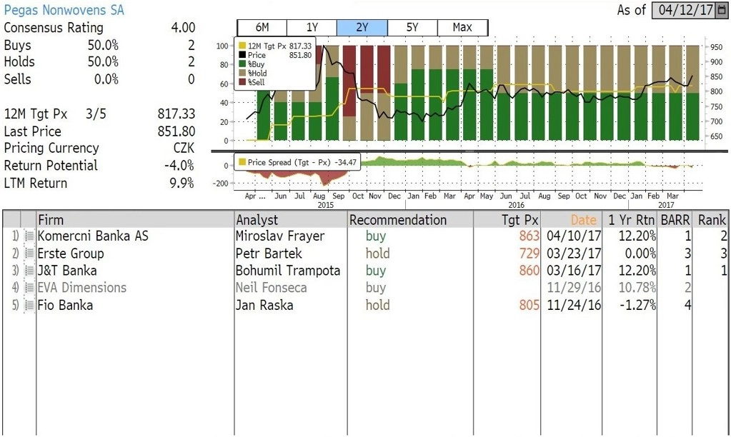Click the 0.00% one-year return value
Screen dimensions: 731x437
(639, 253)
